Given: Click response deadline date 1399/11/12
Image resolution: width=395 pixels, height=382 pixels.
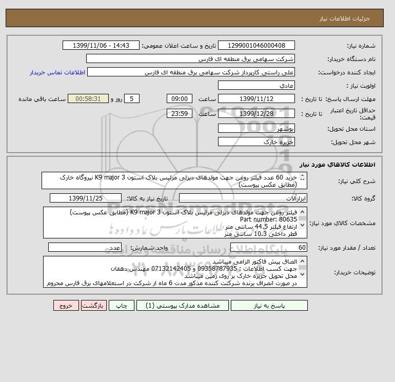Looking at the screenshot, I should click(256, 99).
